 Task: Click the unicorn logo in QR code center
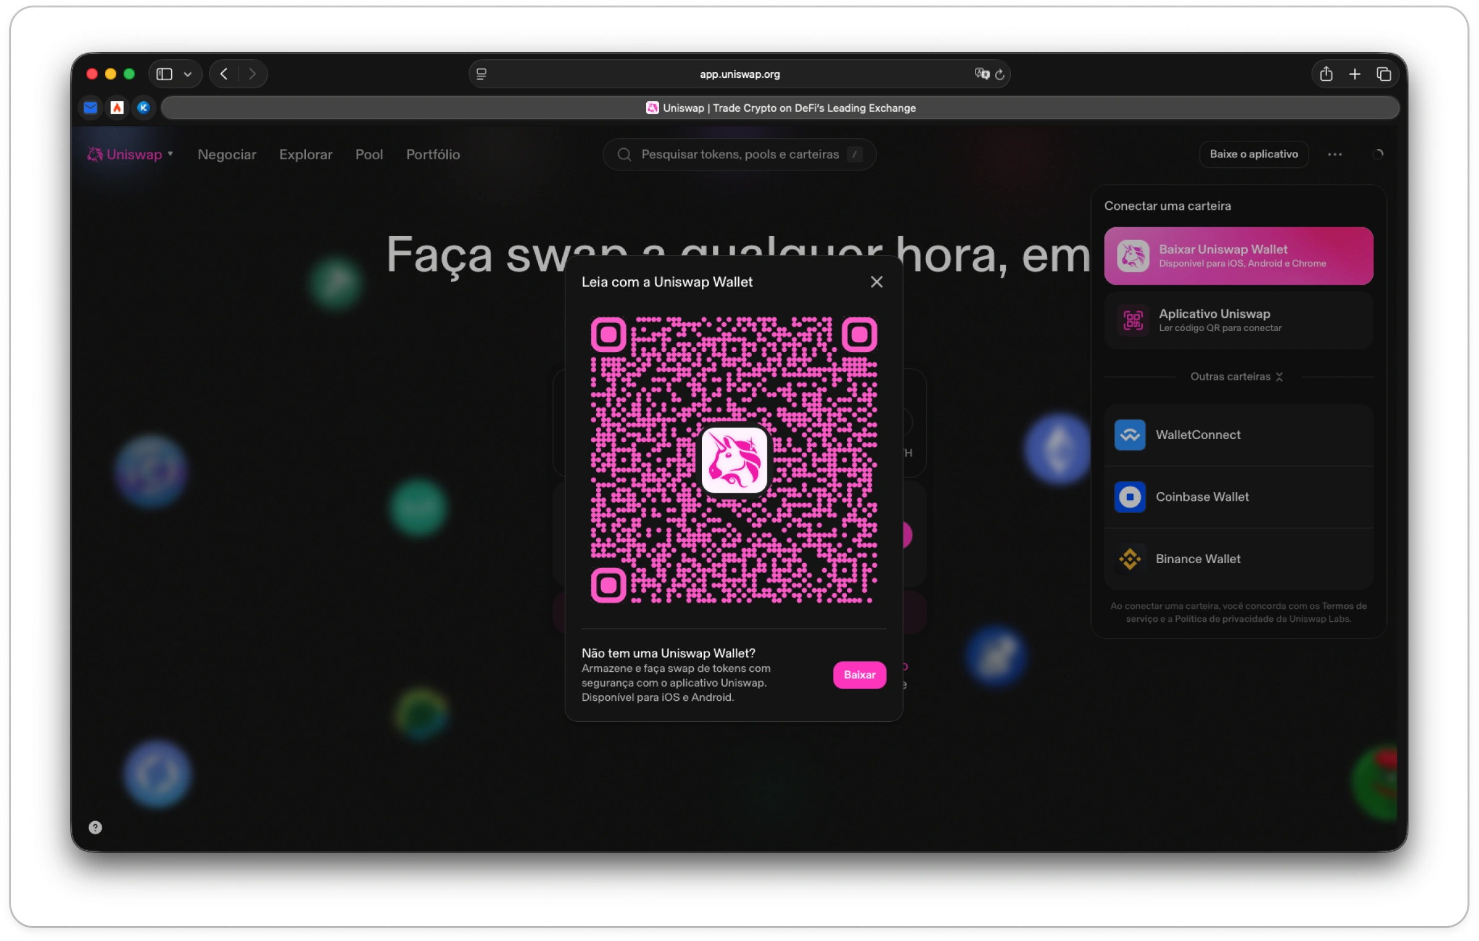tap(734, 460)
